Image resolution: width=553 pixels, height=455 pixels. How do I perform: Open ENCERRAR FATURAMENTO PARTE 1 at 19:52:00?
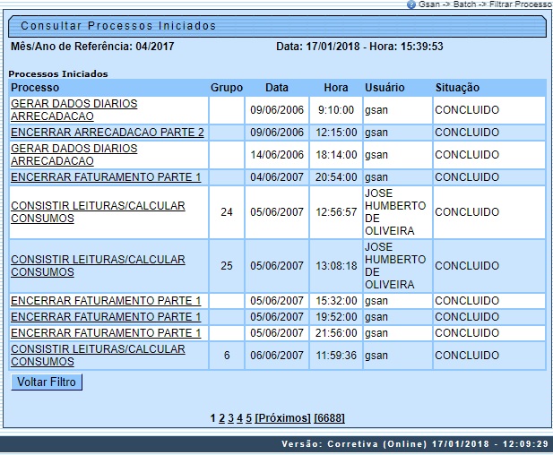click(x=106, y=317)
